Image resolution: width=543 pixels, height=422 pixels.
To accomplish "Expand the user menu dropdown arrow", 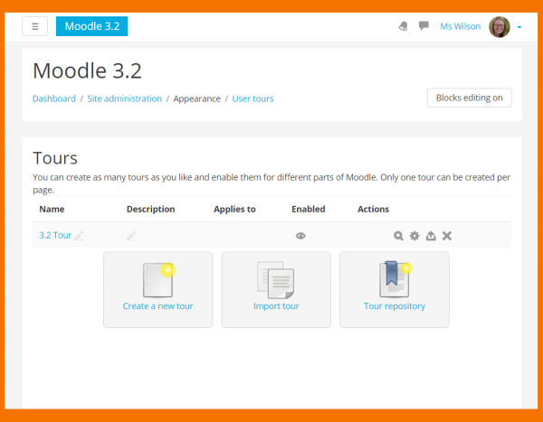I will (519, 27).
